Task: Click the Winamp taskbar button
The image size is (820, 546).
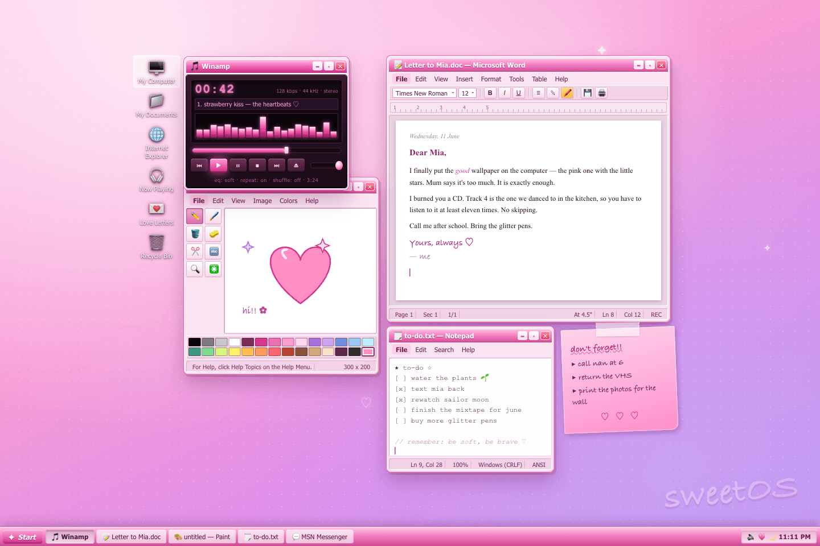Action: (70, 537)
